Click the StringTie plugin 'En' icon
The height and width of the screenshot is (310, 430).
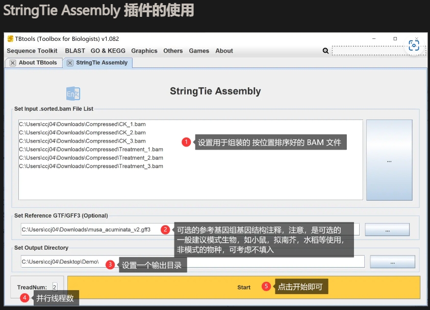pos(72,93)
